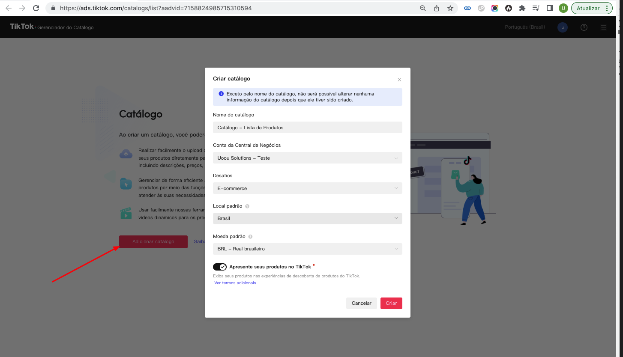Click the cloud upload feature icon
This screenshot has width=623, height=357.
click(126, 154)
